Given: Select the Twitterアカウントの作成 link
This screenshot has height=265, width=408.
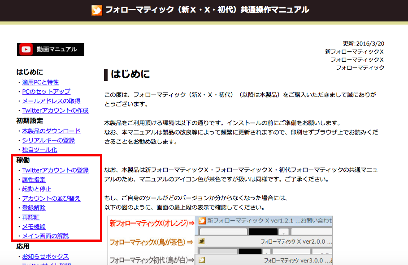Looking at the screenshot, I should pos(55,110).
